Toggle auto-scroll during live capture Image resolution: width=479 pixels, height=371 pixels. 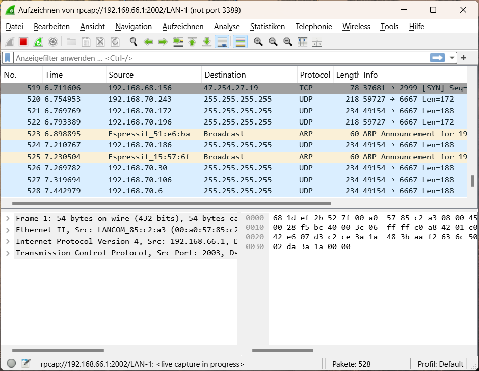coord(222,41)
